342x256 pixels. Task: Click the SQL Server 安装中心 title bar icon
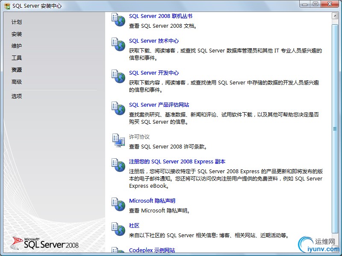pos(7,6)
